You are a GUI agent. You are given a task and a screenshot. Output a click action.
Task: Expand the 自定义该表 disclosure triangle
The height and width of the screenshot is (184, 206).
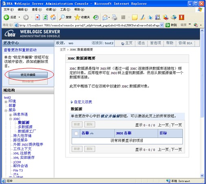[72, 102]
